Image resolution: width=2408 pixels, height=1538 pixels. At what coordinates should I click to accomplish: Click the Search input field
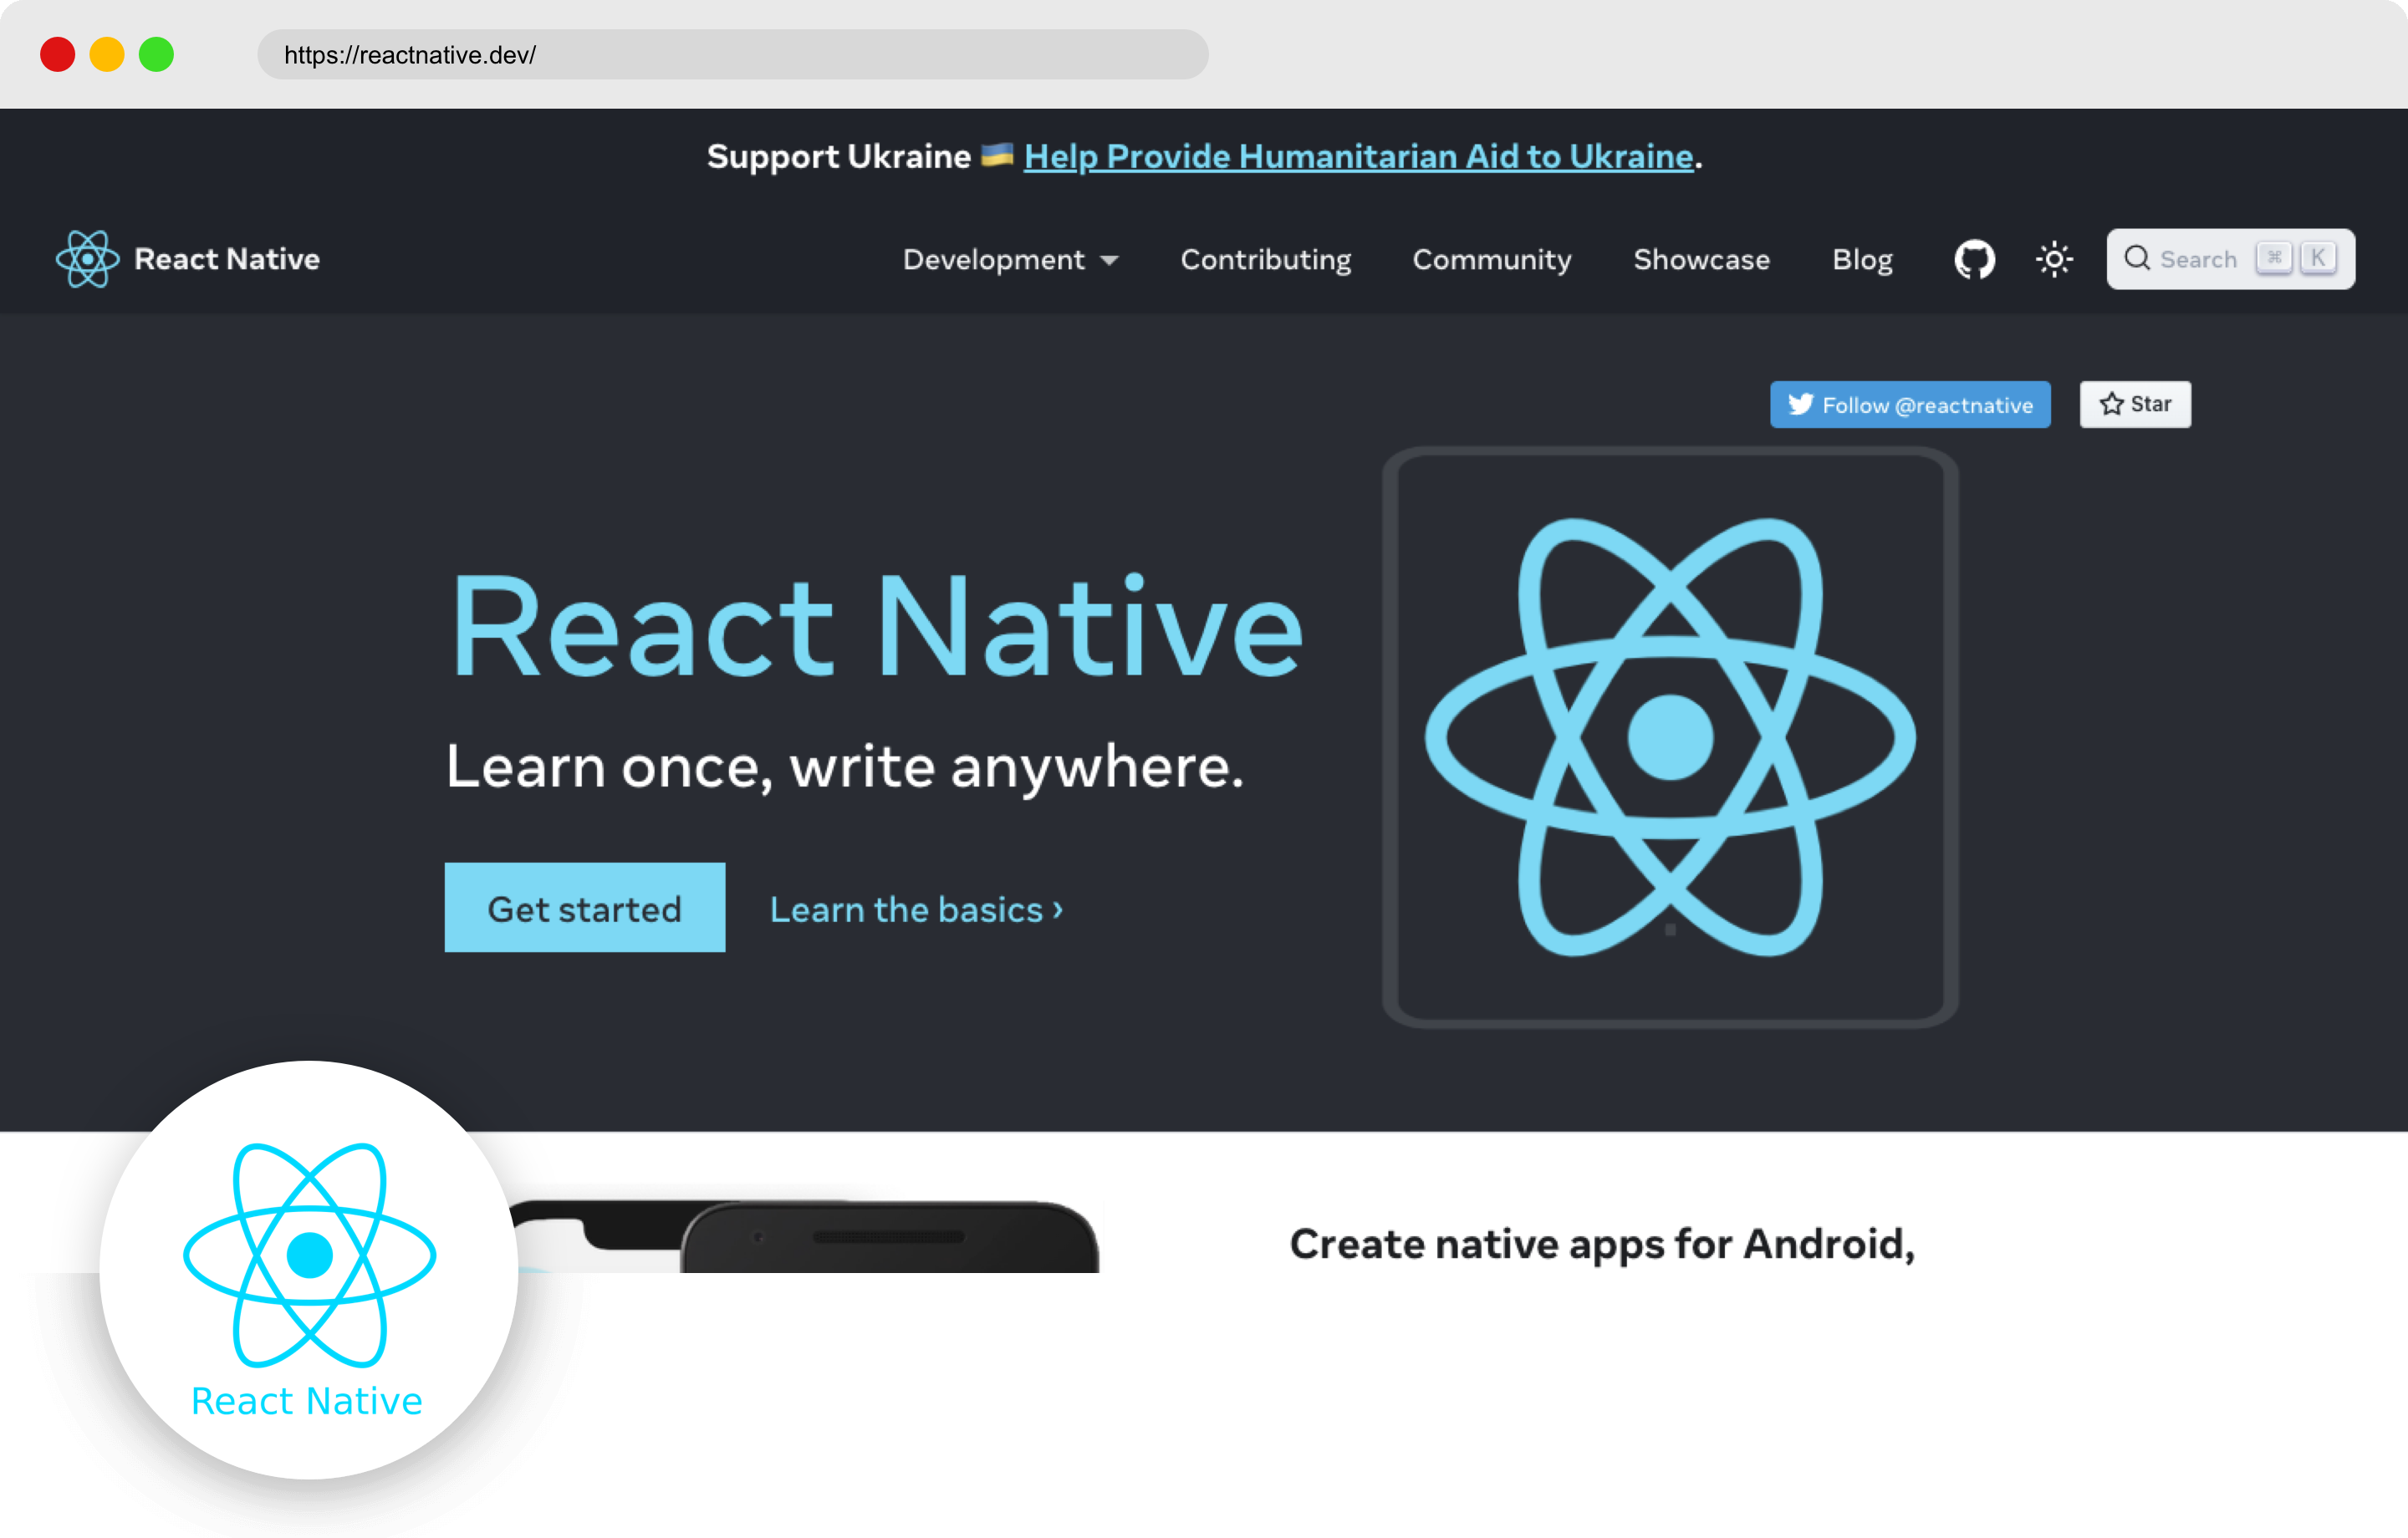pyautogui.click(x=2230, y=259)
